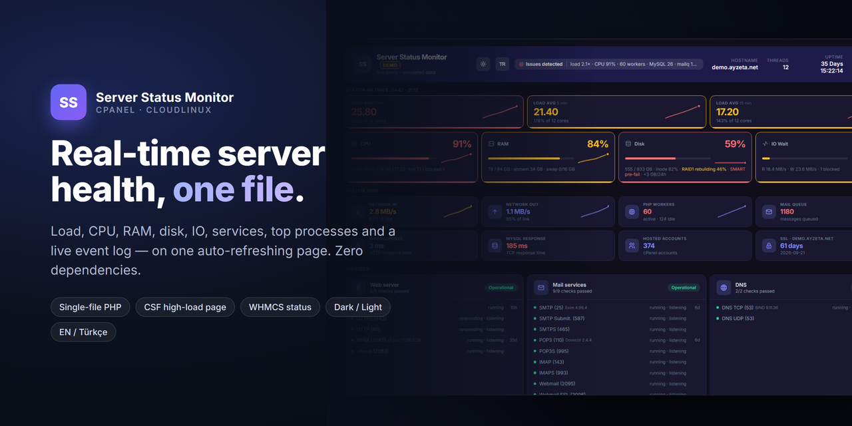Click the Disk usage progress bar
This screenshot has height=426, width=852.
667,158
